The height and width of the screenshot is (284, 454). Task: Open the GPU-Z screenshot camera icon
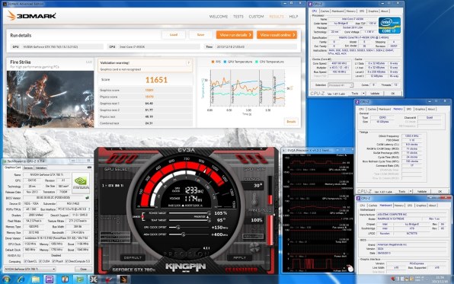pyautogui.click(x=89, y=168)
